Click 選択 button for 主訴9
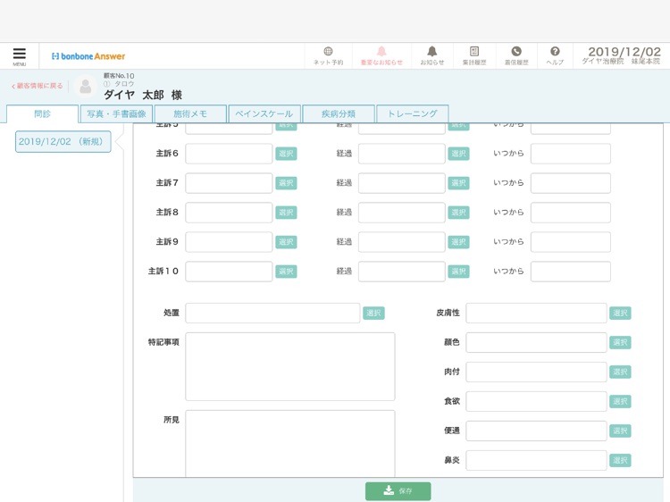The height and width of the screenshot is (502, 670). coord(286,242)
